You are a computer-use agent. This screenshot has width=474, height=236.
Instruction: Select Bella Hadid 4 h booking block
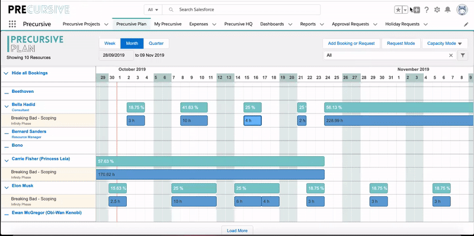pos(252,121)
